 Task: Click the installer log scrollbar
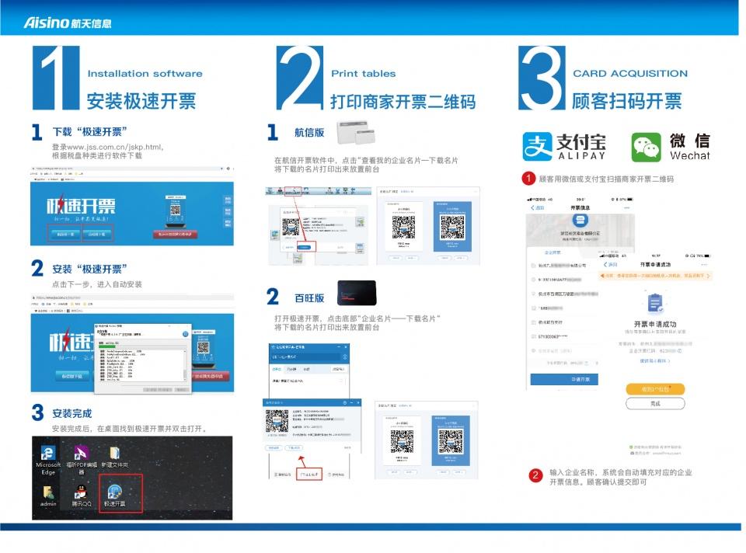[x=186, y=365]
